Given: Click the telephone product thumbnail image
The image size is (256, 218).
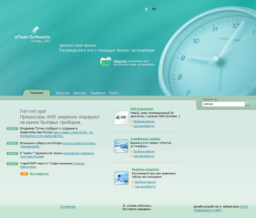Looking at the screenshot, I should (x=121, y=146).
